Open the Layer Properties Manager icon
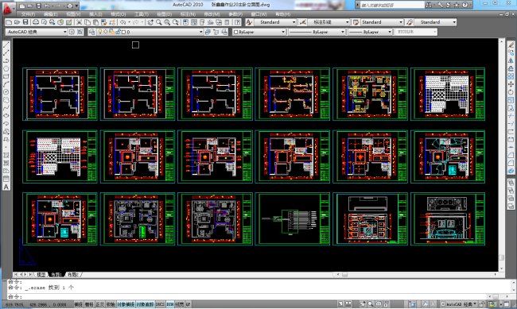This screenshot has width=517, height=309. click(91, 32)
